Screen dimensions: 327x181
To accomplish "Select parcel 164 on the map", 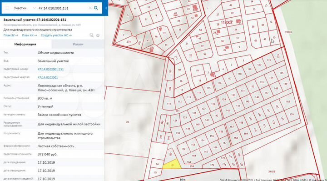I will [194, 156].
